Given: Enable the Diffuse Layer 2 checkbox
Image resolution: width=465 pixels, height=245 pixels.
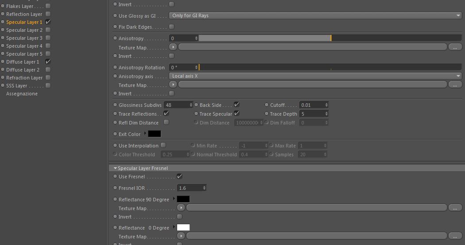Looking at the screenshot, I should click(x=48, y=70).
